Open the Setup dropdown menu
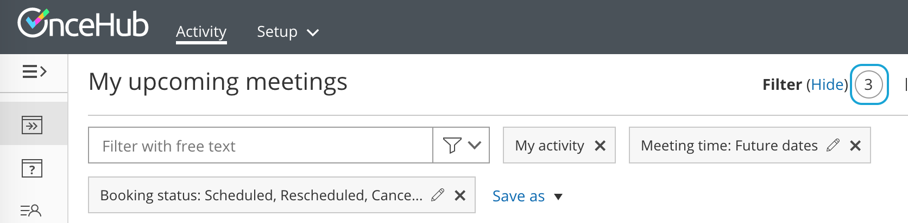 pyautogui.click(x=287, y=32)
